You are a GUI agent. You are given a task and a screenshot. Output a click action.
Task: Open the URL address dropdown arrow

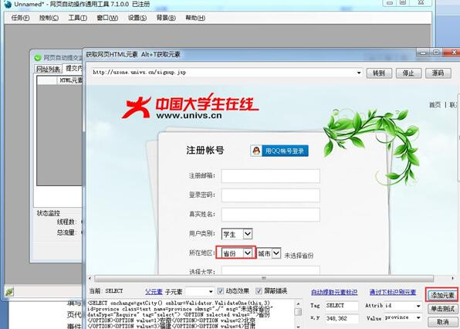coord(358,73)
